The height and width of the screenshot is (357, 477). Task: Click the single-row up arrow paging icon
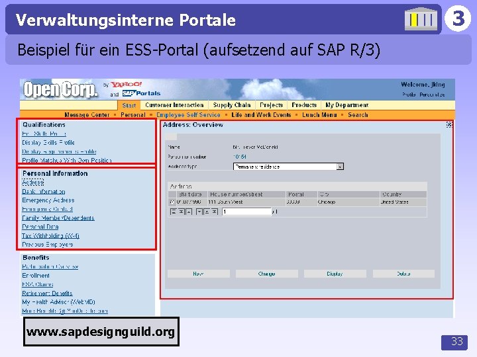point(189,212)
